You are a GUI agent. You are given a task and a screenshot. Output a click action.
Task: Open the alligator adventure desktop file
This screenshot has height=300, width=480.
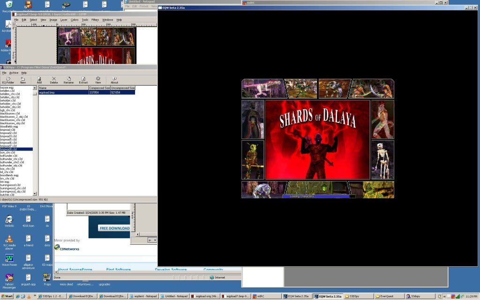point(28,262)
